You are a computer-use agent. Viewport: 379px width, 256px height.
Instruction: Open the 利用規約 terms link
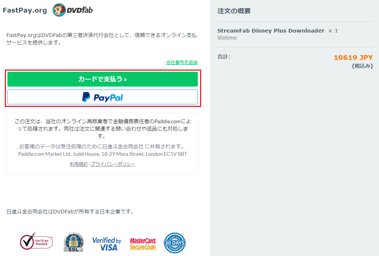pyautogui.click(x=79, y=164)
